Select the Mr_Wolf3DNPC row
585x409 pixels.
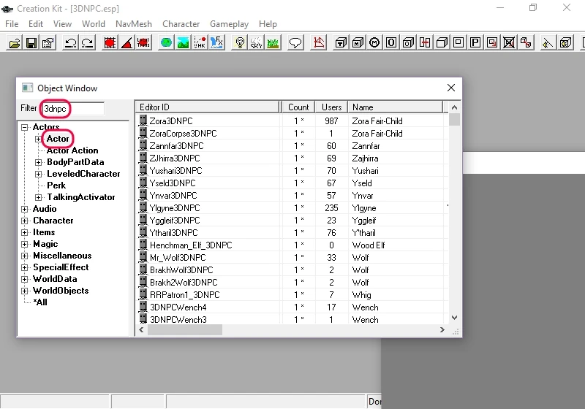pyautogui.click(x=291, y=257)
